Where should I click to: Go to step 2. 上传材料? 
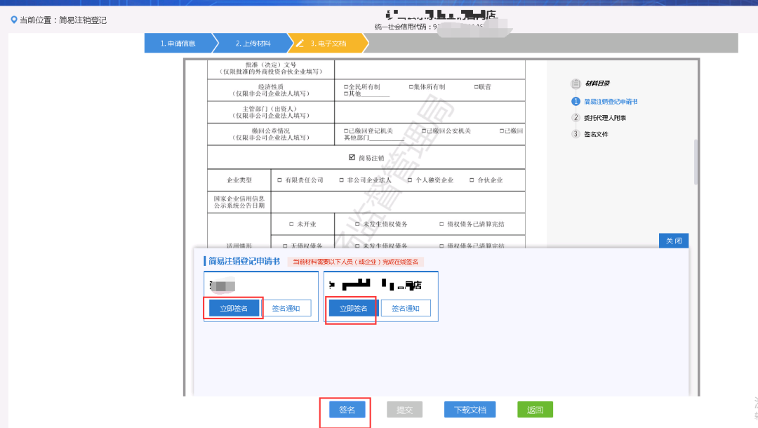pyautogui.click(x=253, y=44)
